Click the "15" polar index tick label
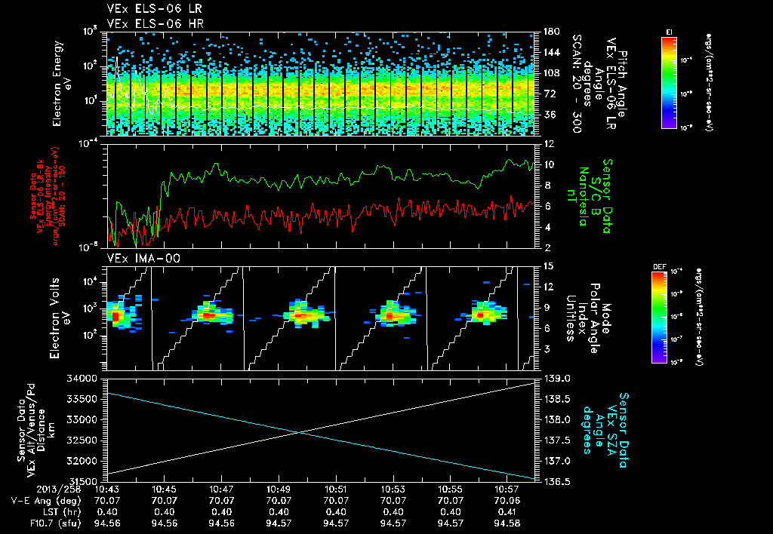Viewport: 773px width, 534px height. [548, 266]
